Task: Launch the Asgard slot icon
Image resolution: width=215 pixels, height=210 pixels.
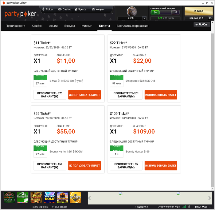Action: pyautogui.click(x=75, y=197)
